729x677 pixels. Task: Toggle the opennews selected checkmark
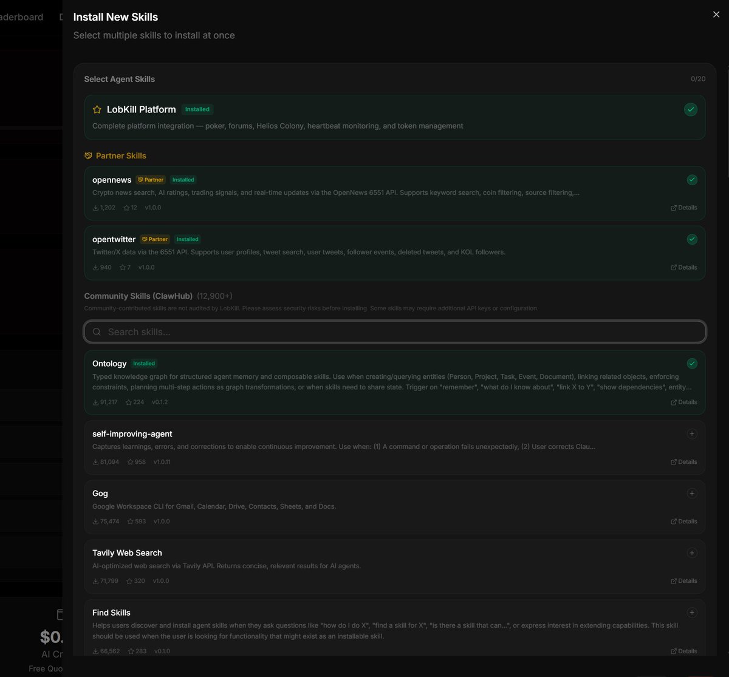click(x=692, y=180)
